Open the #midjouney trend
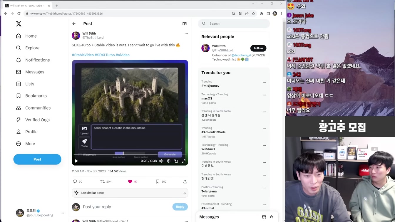The height and width of the screenshot is (222, 395). tap(210, 86)
